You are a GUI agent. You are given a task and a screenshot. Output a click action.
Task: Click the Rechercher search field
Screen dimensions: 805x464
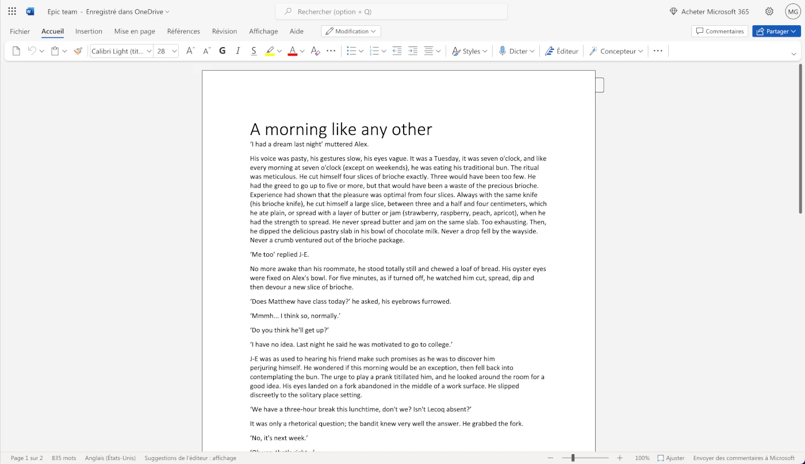pyautogui.click(x=391, y=11)
